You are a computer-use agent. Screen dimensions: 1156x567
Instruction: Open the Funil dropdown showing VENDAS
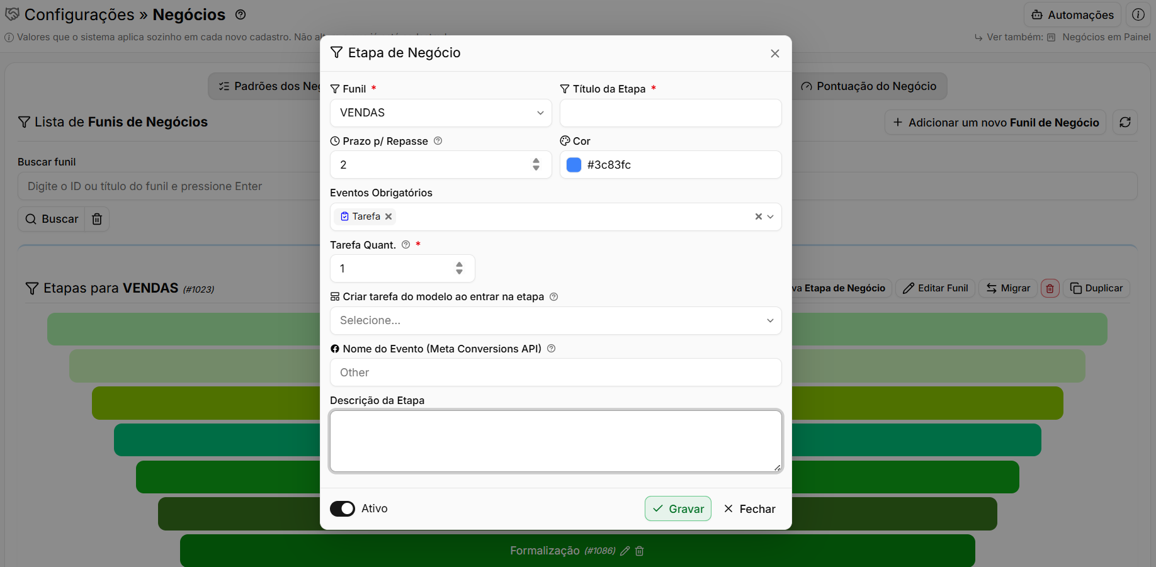[441, 113]
